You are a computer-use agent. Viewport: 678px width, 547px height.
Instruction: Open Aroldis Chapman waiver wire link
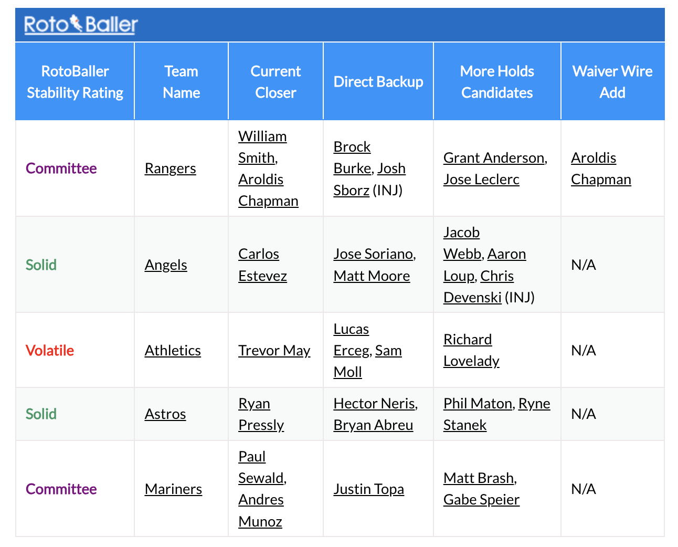pos(601,169)
